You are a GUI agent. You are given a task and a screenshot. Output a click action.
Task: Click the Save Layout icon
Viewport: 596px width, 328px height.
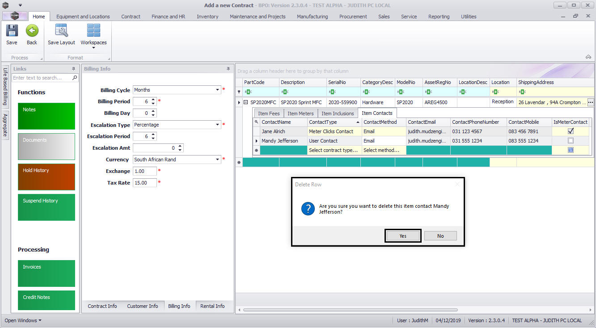(x=61, y=31)
